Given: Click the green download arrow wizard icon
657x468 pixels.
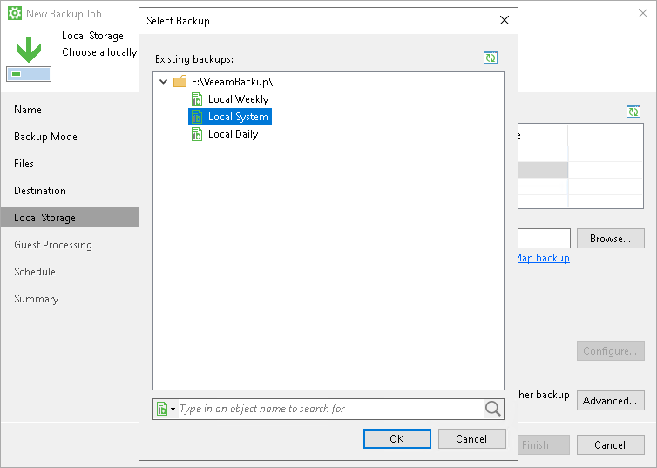Looking at the screenshot, I should point(29,58).
